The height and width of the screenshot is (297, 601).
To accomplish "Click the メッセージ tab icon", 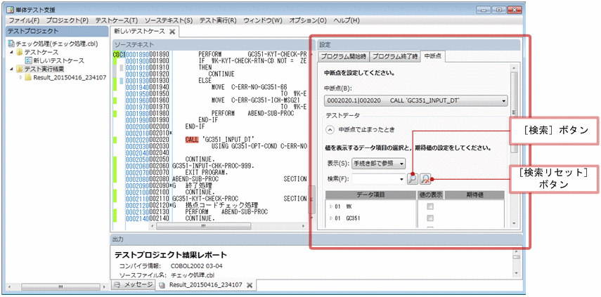I will (117, 284).
